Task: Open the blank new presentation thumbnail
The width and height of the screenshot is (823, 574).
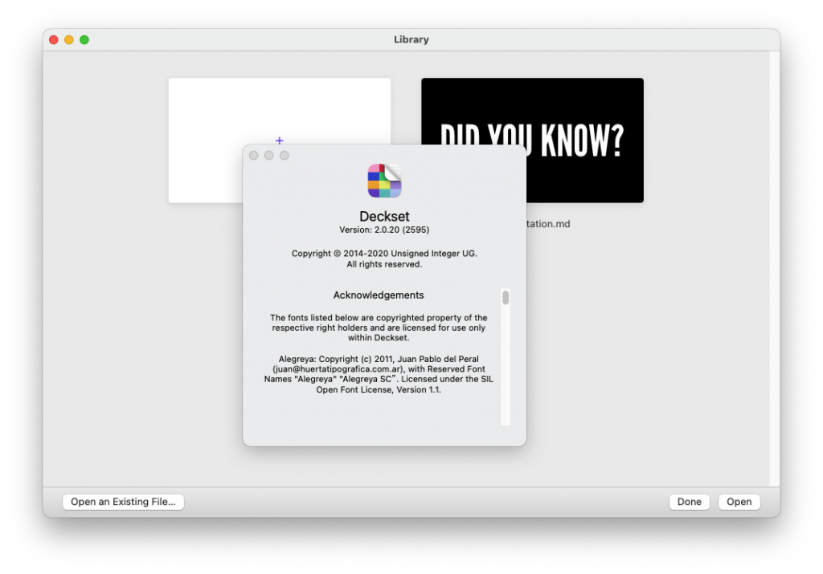Action: pyautogui.click(x=279, y=140)
